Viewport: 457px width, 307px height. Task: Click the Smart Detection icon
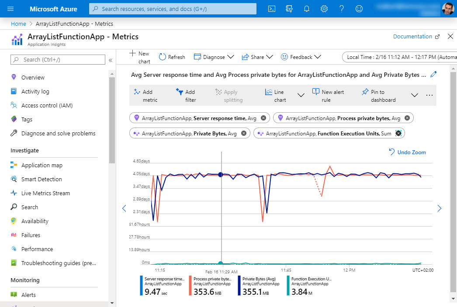click(x=14, y=179)
